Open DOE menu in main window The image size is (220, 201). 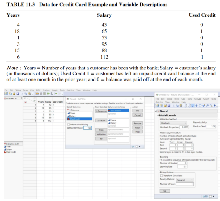point(38,90)
